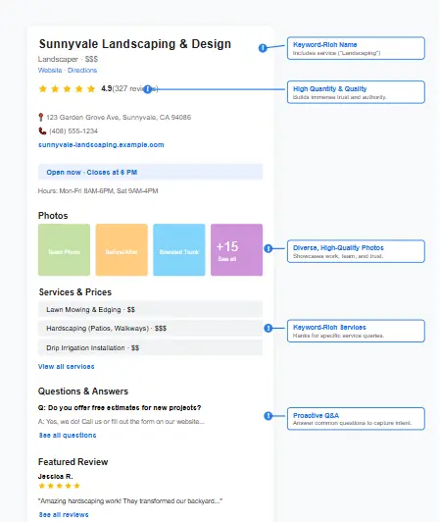Click the Sunnyvale Landscaping & Design title
440x522 pixels.
point(135,44)
